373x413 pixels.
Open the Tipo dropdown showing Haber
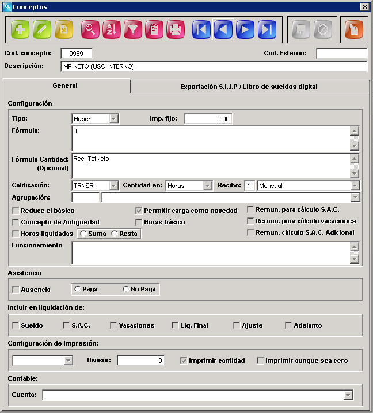pyautogui.click(x=114, y=119)
